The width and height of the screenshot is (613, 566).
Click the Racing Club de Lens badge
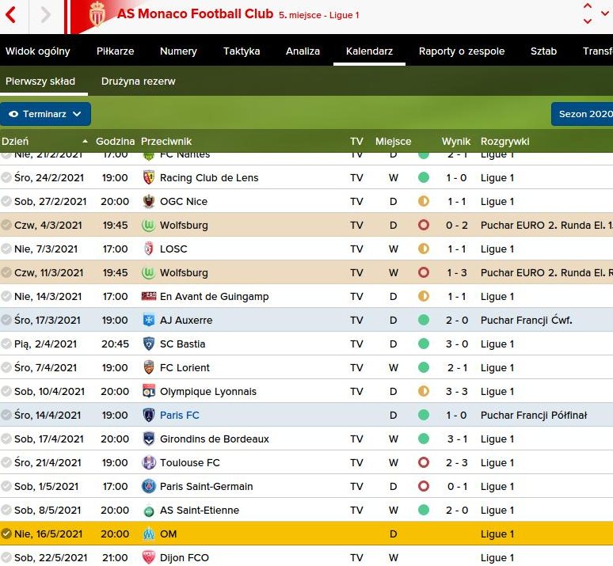tap(148, 177)
